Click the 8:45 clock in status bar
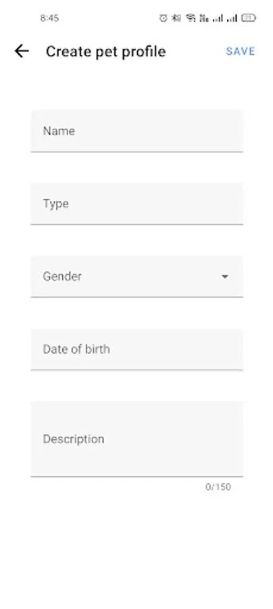The image size is (273, 609). 49,18
